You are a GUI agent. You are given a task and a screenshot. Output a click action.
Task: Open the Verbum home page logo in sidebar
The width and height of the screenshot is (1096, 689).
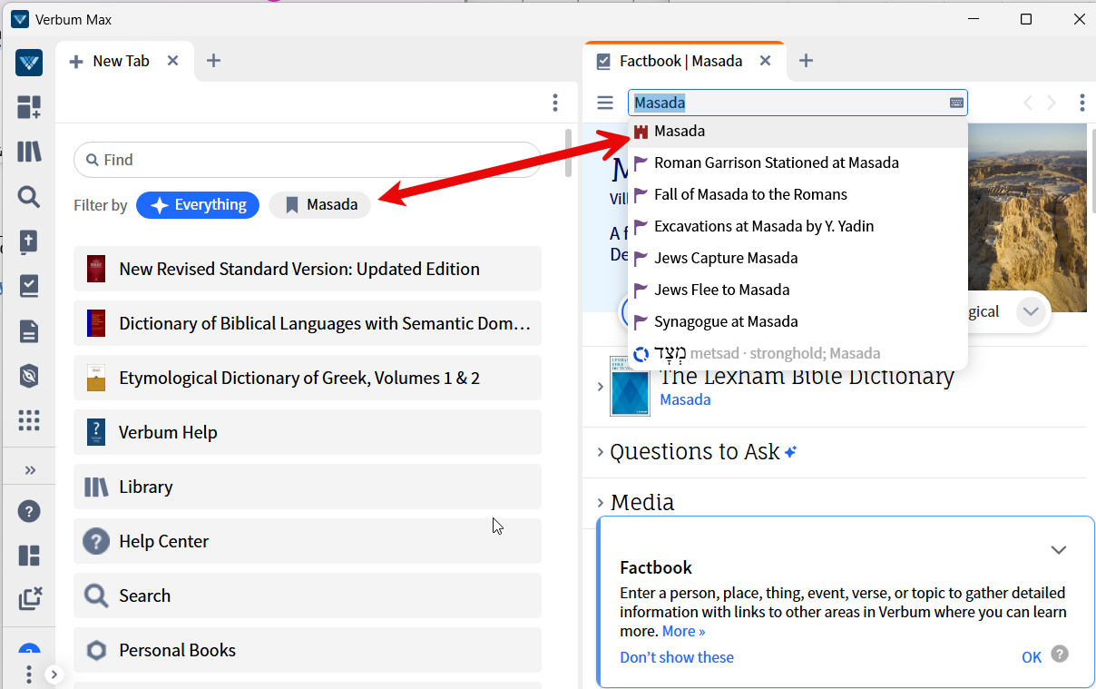(29, 63)
